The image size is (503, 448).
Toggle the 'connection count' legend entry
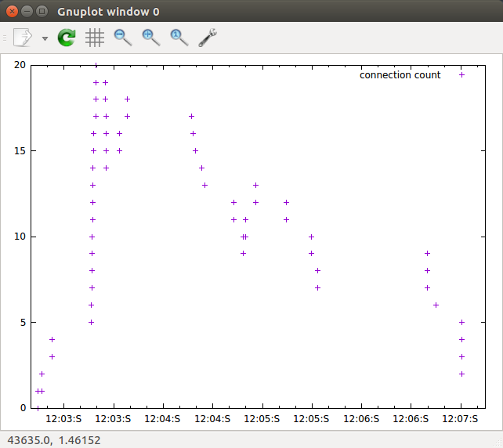(400, 75)
